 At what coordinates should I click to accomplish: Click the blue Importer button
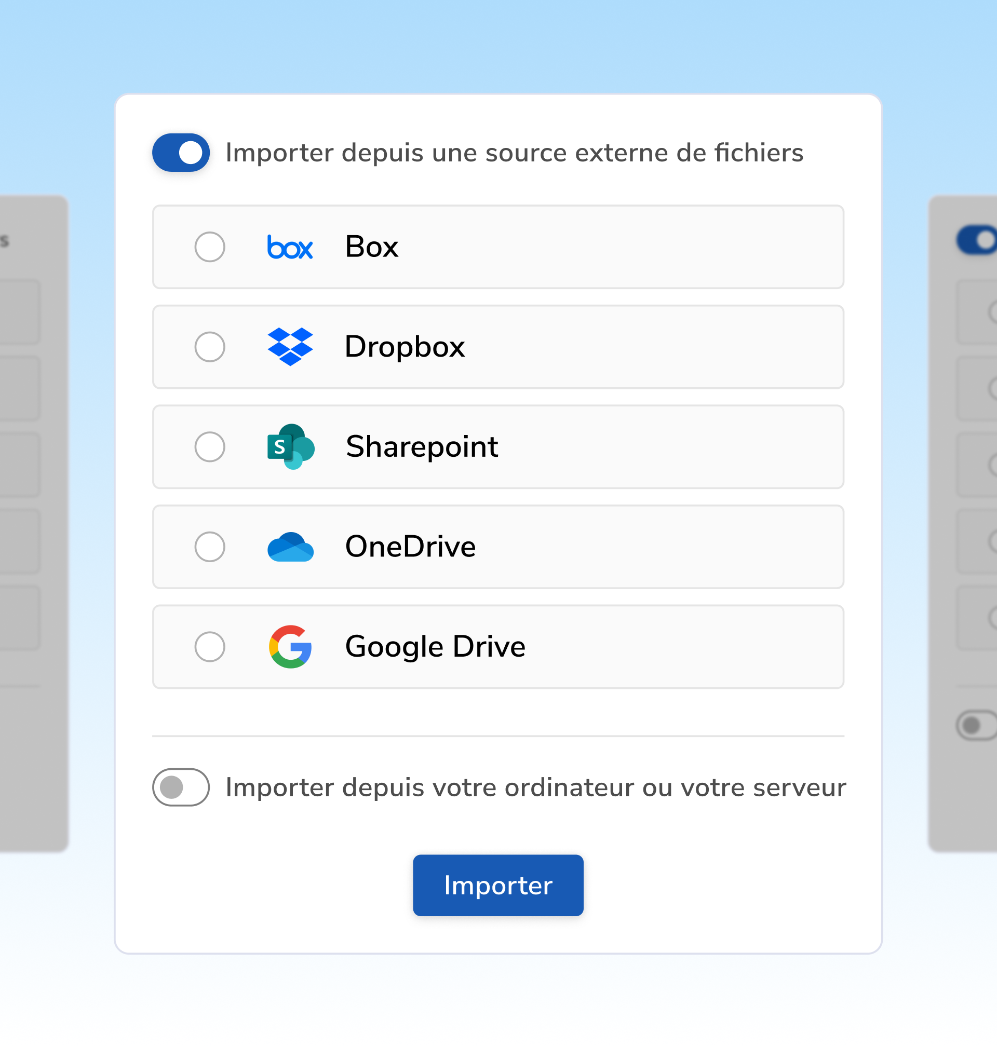click(498, 886)
